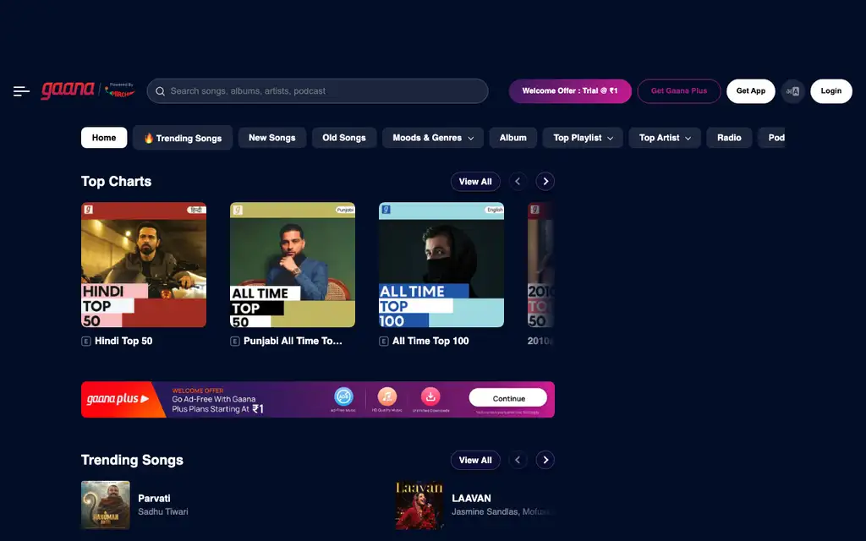This screenshot has height=541, width=866.
Task: Click the fire icon on Trending Songs
Action: coord(149,138)
